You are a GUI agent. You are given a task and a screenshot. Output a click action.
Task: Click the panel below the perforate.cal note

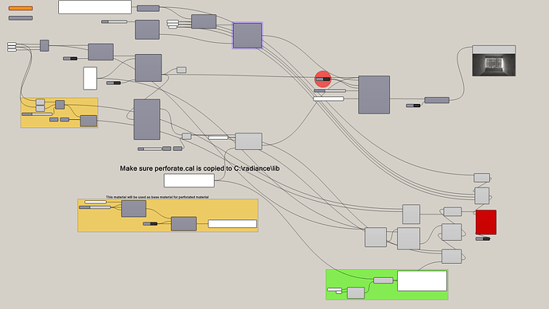189,181
